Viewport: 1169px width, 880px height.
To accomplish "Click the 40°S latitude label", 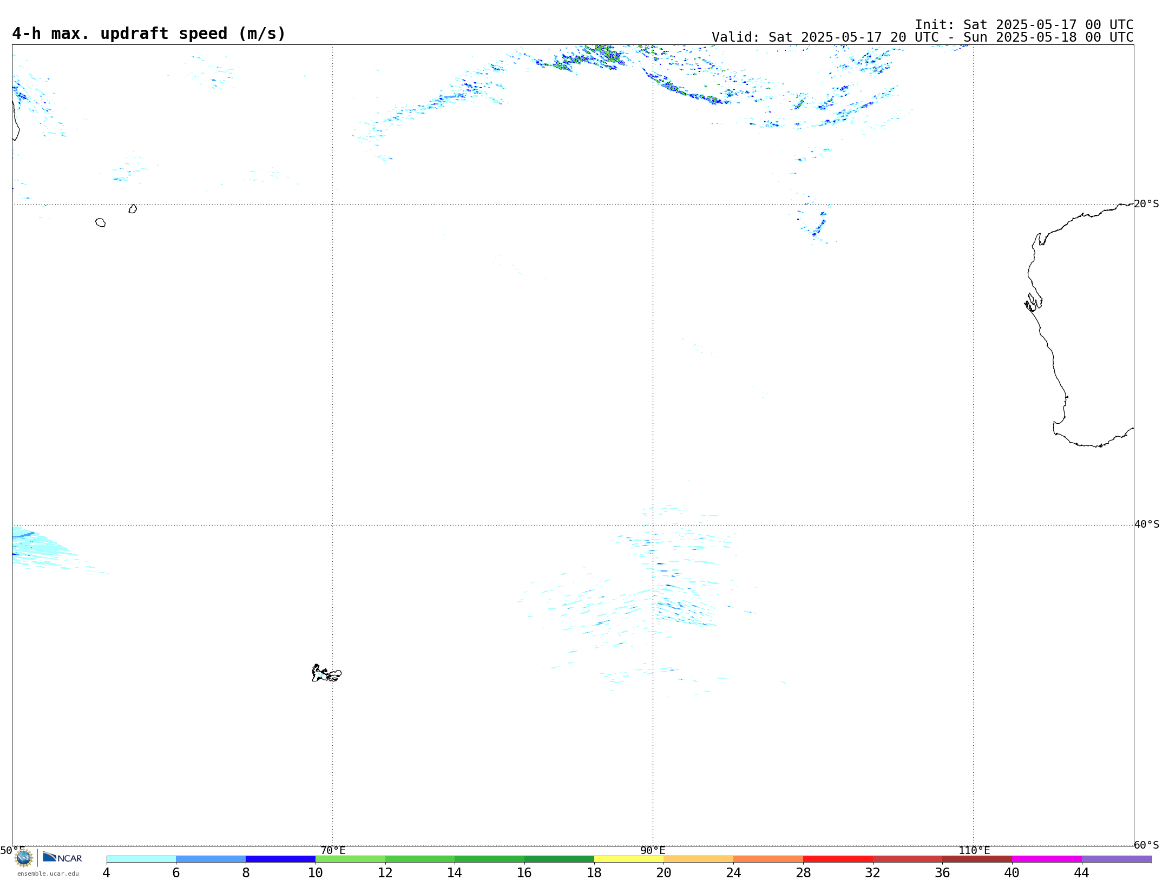I will click(1147, 524).
